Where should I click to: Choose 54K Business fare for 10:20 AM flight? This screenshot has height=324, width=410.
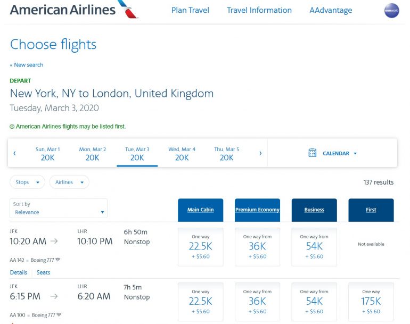click(314, 246)
